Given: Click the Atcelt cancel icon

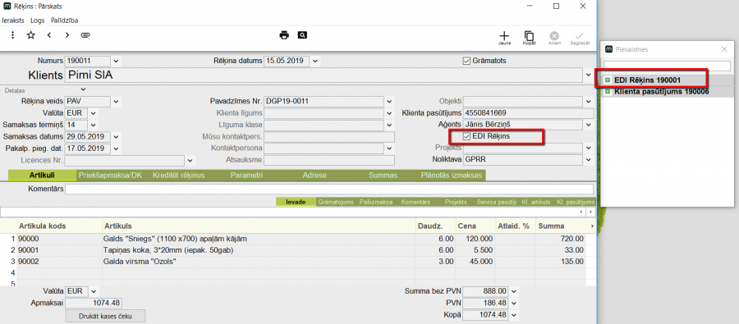Looking at the screenshot, I should (554, 37).
